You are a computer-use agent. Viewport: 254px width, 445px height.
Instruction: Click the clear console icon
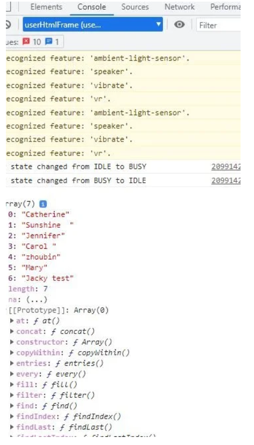click(x=8, y=25)
